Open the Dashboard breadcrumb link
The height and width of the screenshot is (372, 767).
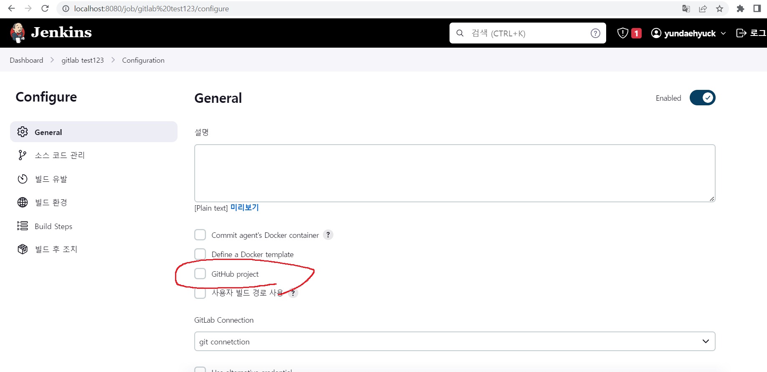(26, 60)
